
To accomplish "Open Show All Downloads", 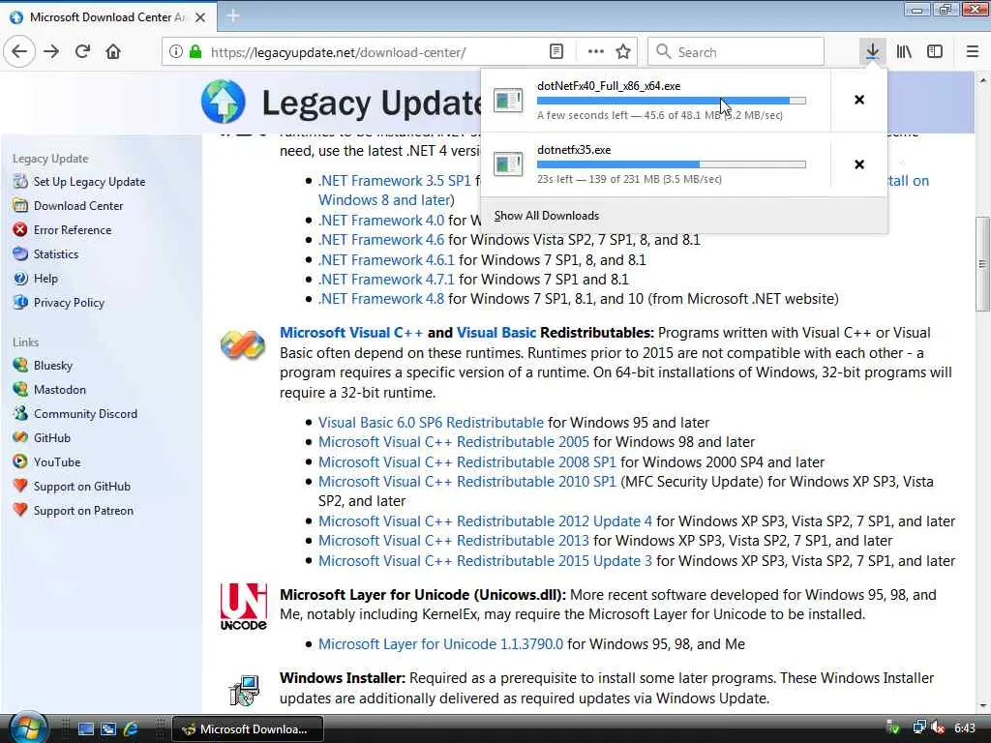I will coord(547,216).
